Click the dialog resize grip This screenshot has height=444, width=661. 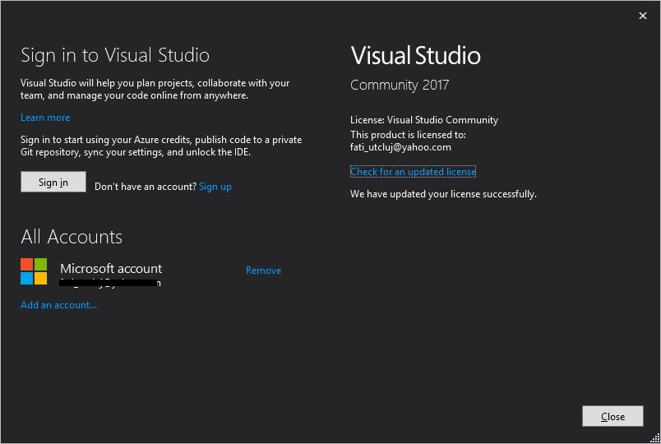[x=655, y=438]
